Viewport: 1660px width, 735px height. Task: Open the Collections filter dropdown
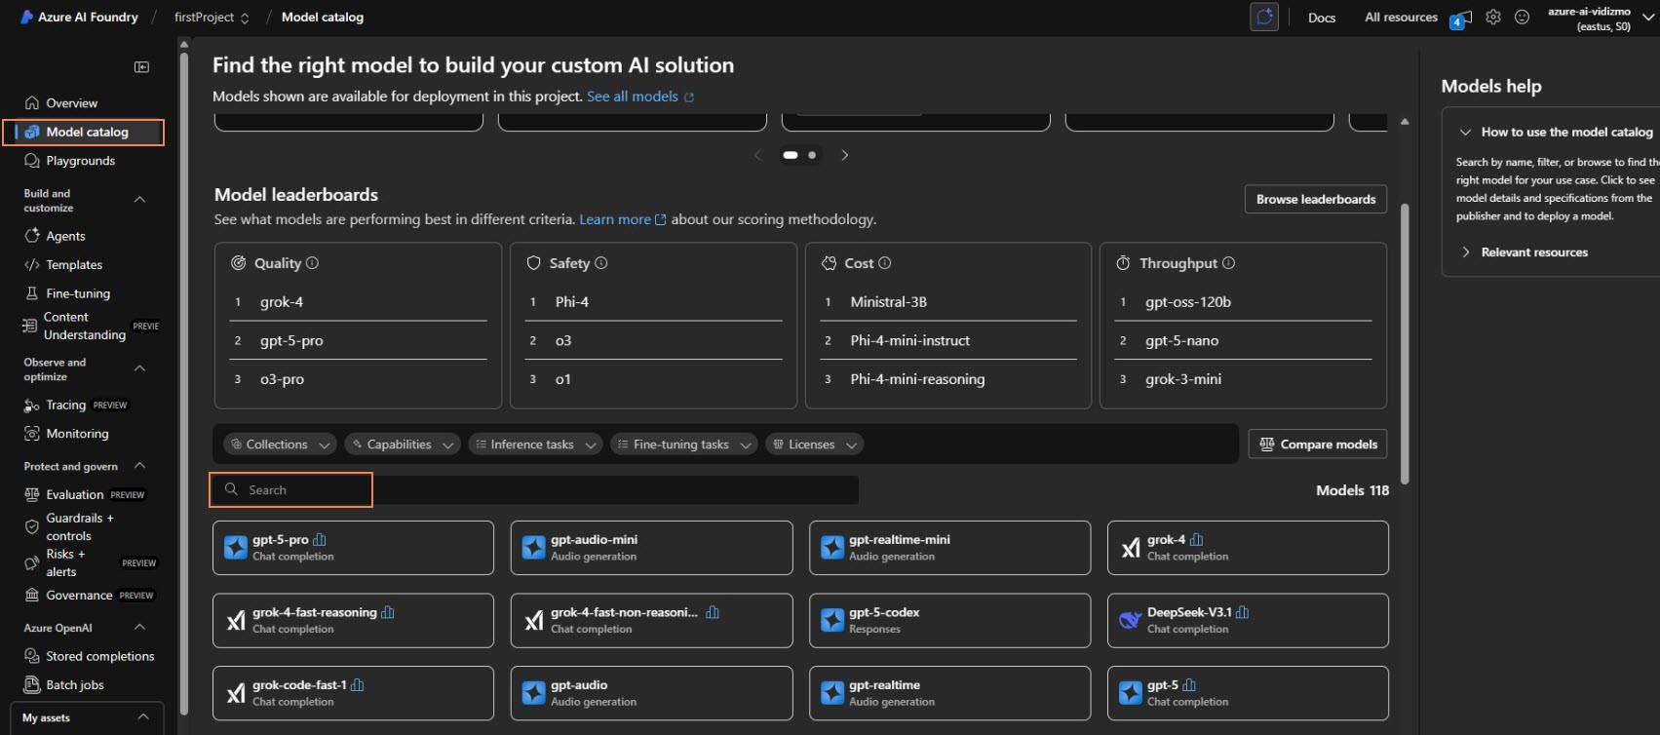click(x=280, y=445)
